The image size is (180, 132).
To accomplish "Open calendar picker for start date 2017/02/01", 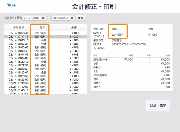I will 44,18.
